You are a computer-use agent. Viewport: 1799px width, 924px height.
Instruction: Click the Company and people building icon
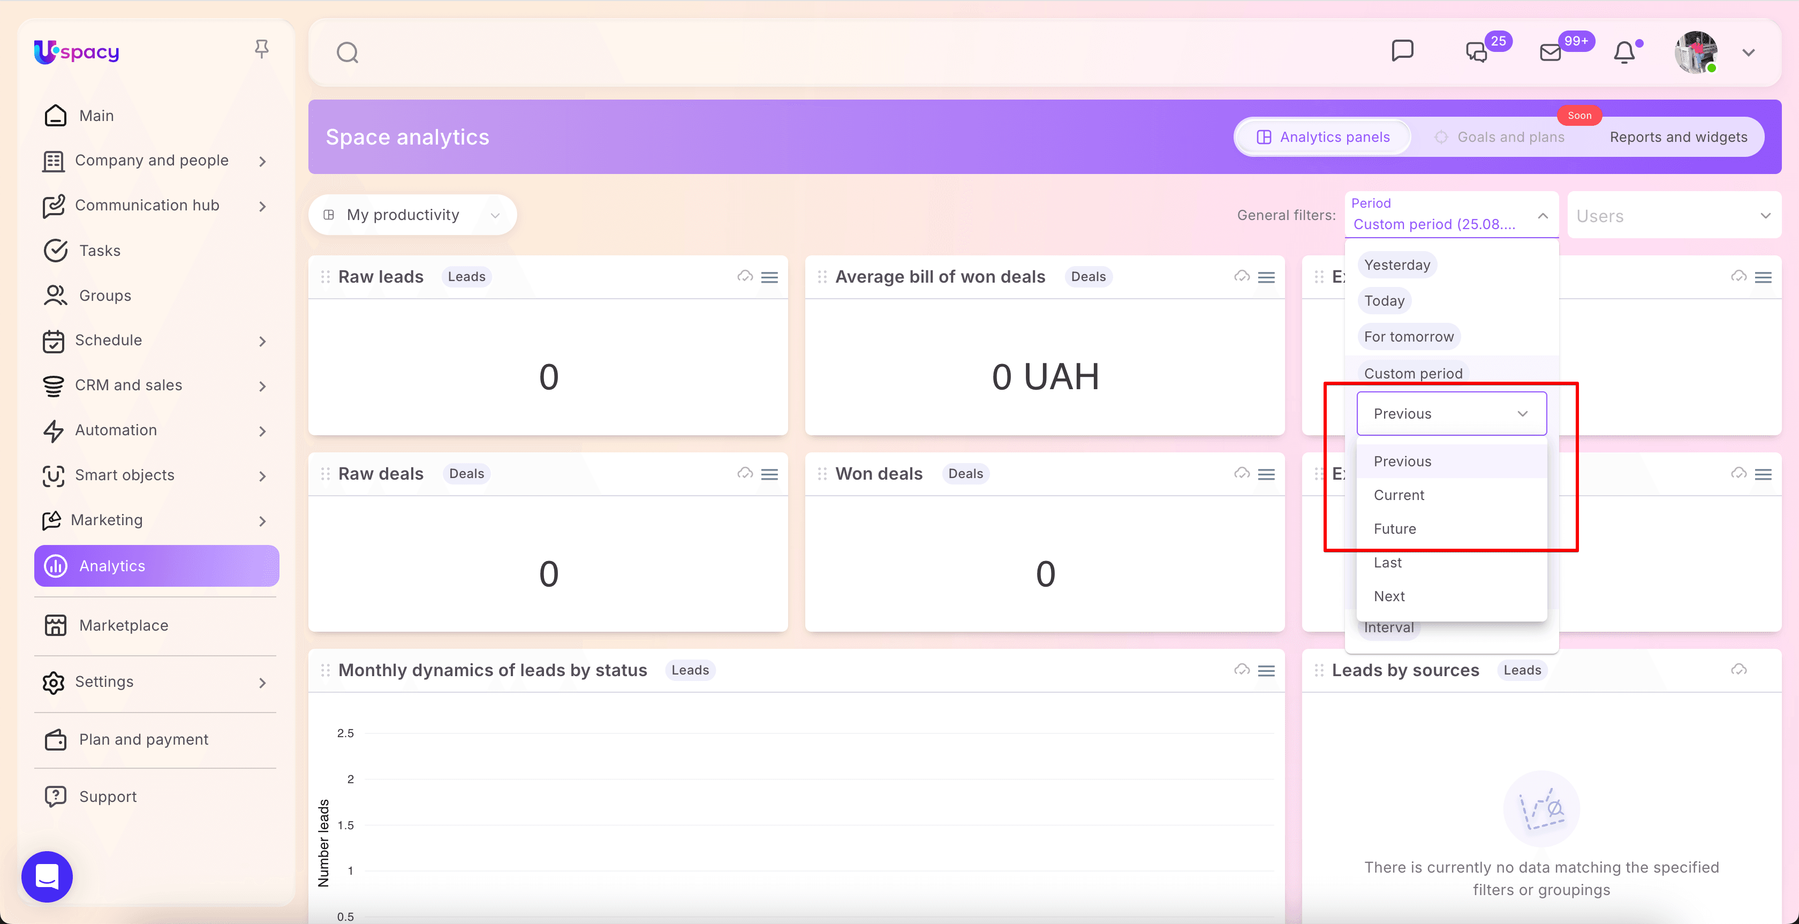click(54, 161)
